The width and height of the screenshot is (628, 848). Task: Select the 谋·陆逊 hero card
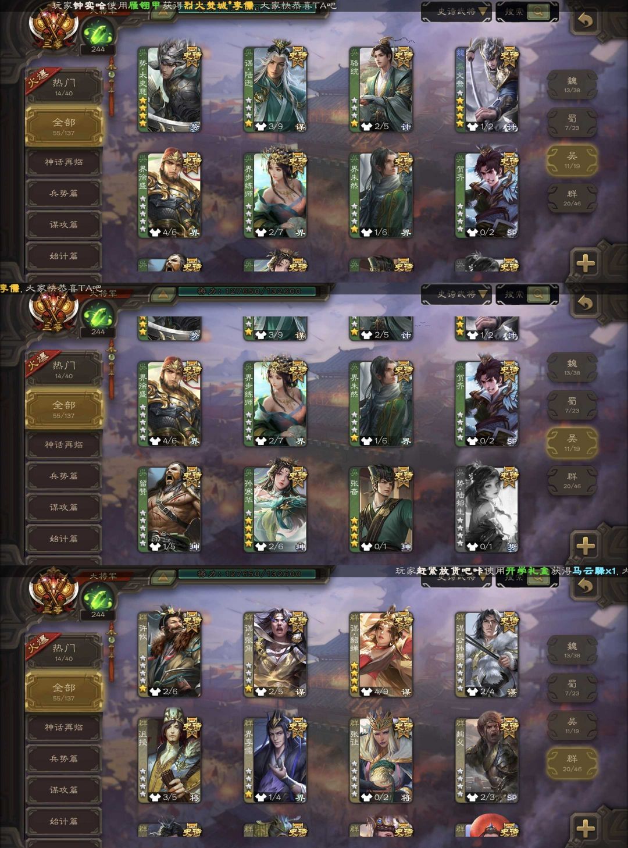point(275,90)
